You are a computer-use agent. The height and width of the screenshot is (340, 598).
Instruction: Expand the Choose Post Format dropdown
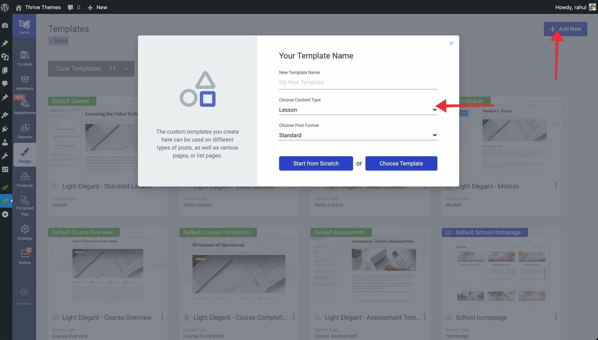(x=358, y=135)
